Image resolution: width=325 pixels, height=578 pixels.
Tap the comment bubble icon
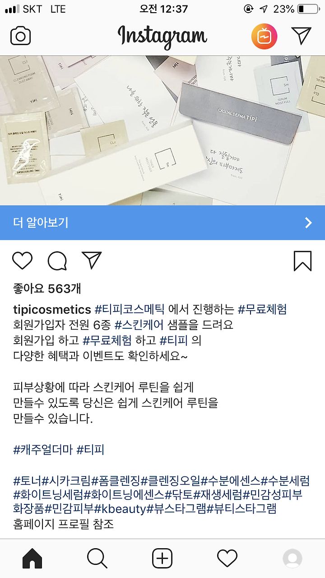pos(57,261)
